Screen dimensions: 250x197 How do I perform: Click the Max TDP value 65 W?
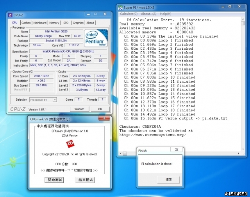point(77,36)
